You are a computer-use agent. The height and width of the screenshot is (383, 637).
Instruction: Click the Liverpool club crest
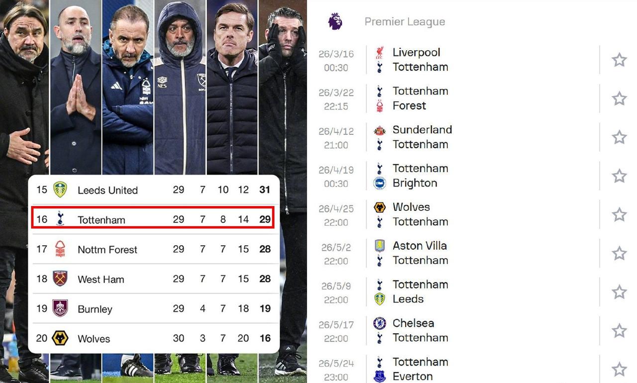tap(380, 52)
